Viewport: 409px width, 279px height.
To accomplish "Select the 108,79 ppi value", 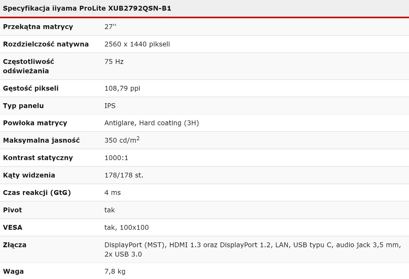I will pyautogui.click(x=122, y=88).
